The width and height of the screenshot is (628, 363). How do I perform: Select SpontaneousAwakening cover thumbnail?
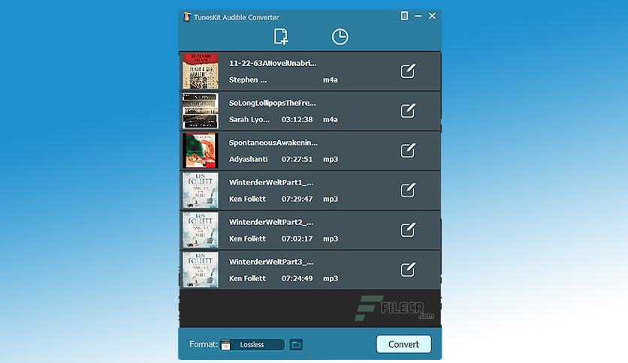pyautogui.click(x=201, y=151)
